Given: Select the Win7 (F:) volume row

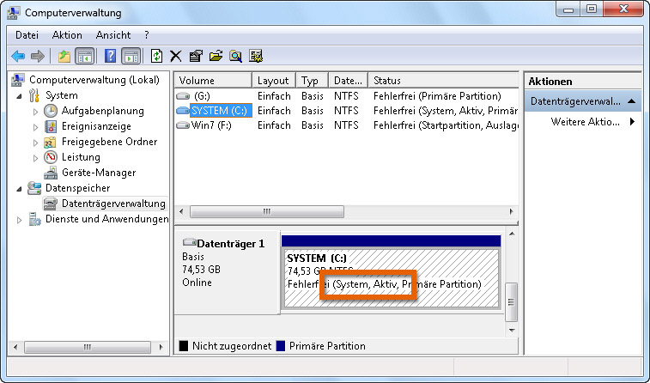Looking at the screenshot, I should pos(211,125).
